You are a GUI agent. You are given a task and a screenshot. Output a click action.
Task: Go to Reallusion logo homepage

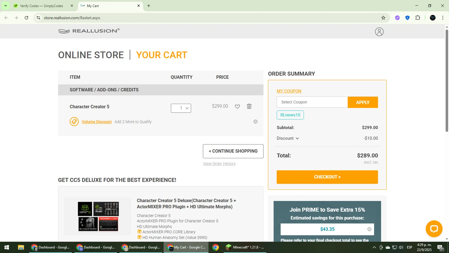point(89,31)
